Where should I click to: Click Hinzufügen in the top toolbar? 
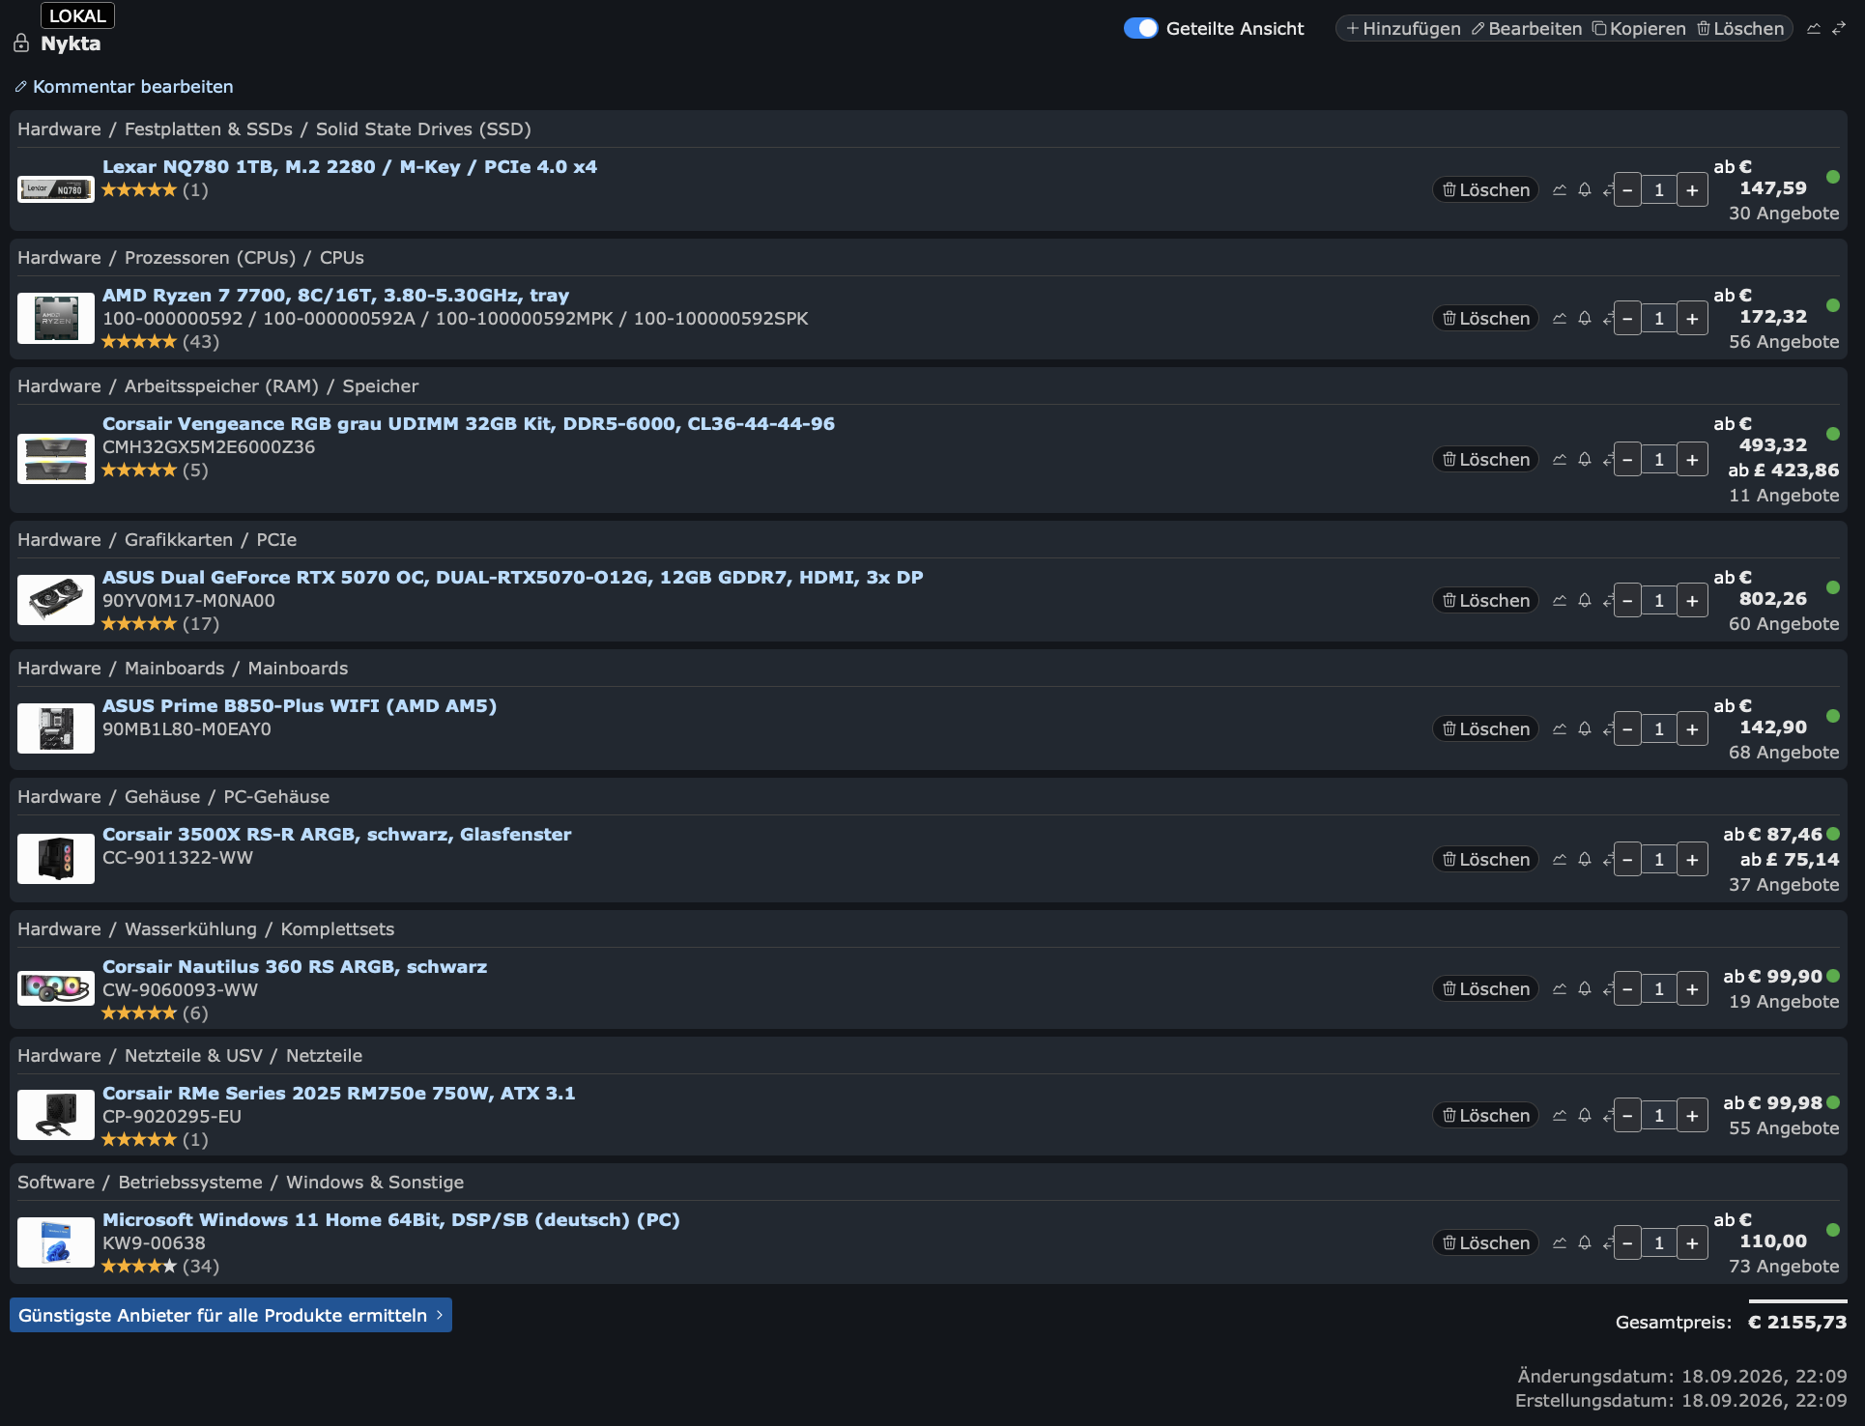tap(1403, 29)
